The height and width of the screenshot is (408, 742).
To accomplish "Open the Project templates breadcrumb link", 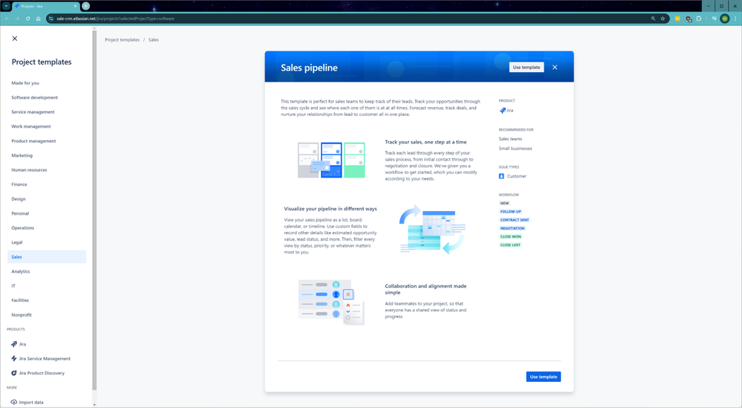I will pyautogui.click(x=122, y=39).
